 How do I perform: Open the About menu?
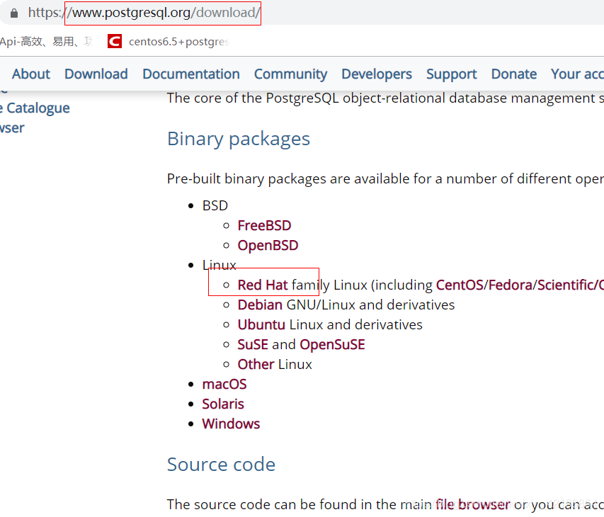[31, 74]
